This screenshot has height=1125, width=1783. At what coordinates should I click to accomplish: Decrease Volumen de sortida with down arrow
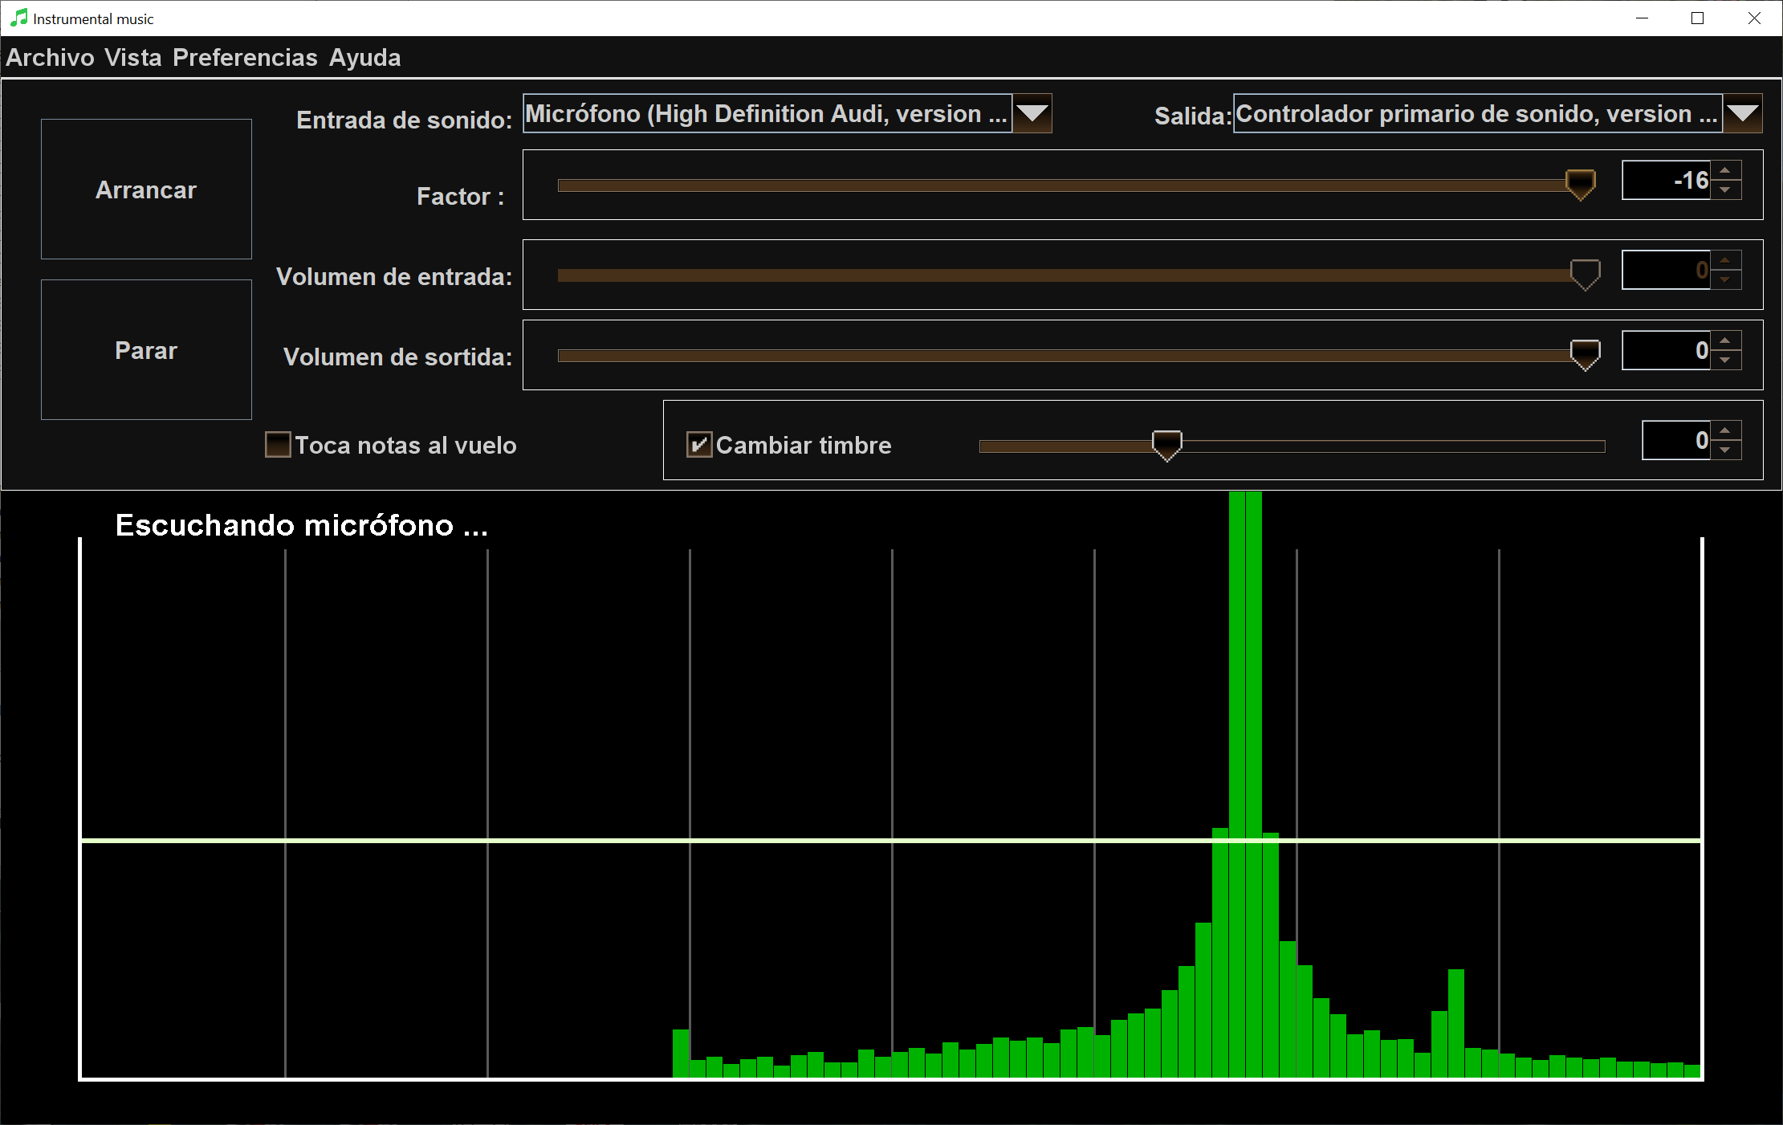(1725, 361)
